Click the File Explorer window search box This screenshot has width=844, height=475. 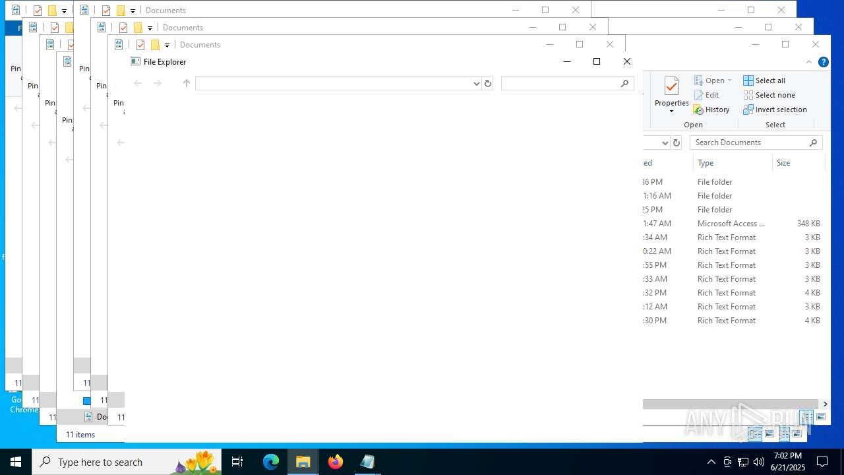click(567, 83)
